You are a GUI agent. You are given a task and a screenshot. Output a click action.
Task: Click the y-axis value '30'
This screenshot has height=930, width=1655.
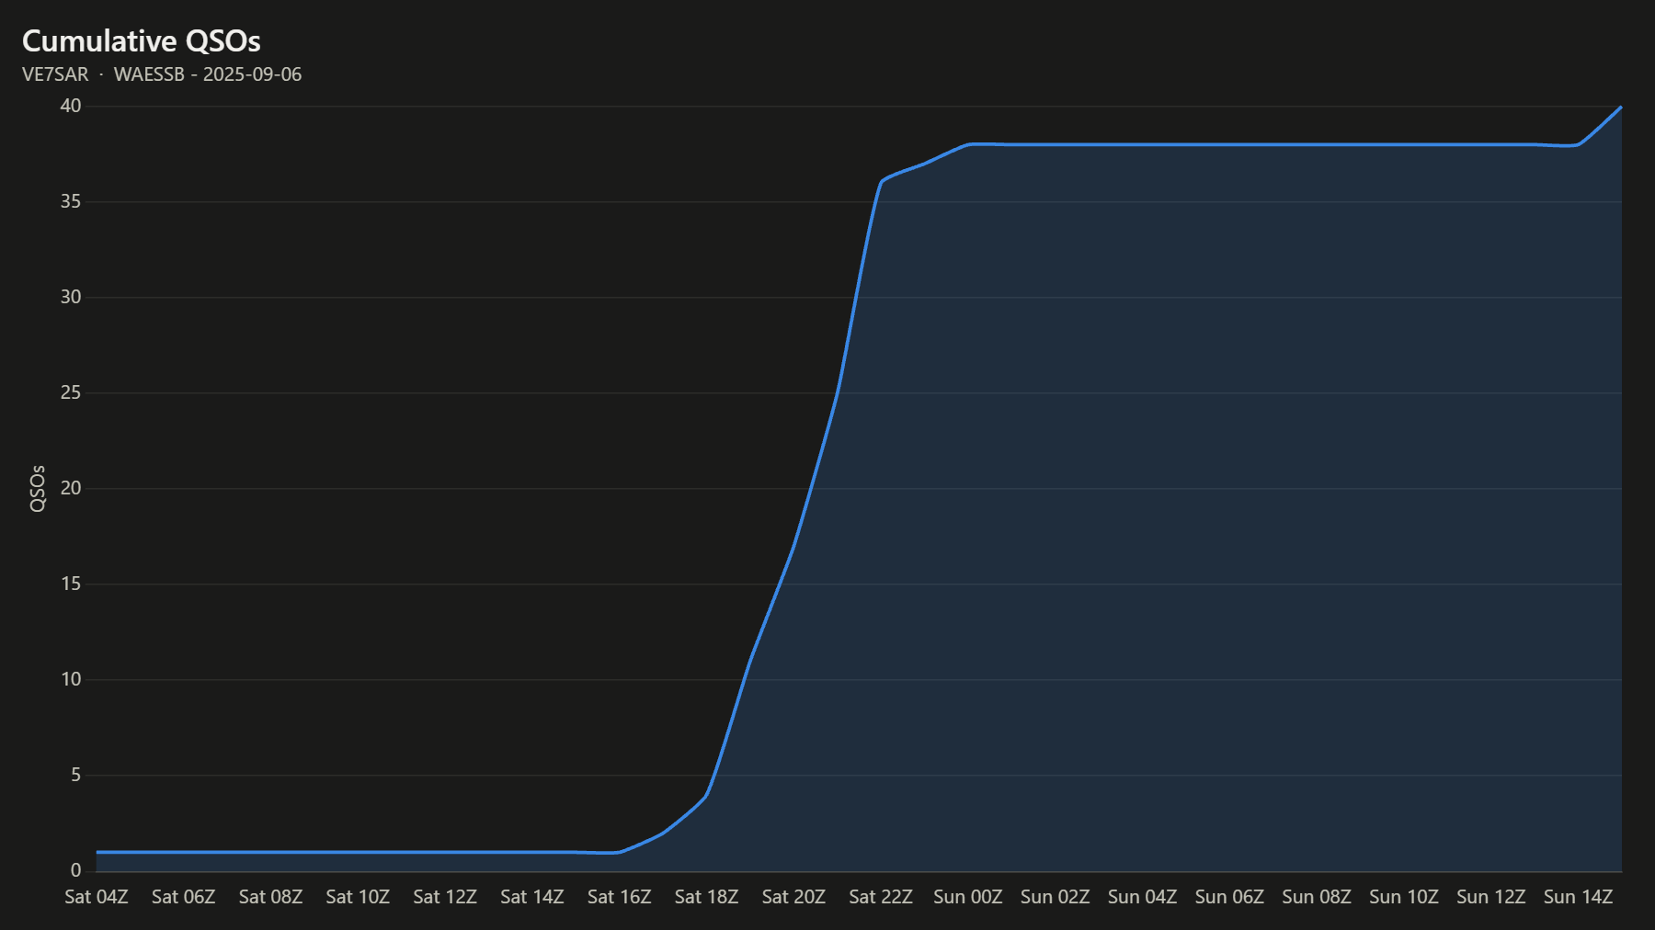pos(71,297)
